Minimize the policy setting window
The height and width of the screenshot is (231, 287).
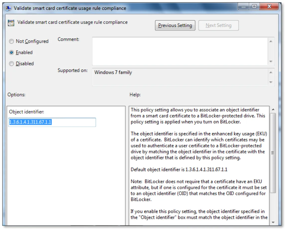point(243,7)
